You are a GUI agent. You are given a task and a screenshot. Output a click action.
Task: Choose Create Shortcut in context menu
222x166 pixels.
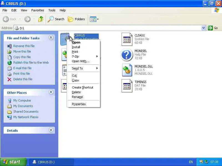click(x=84, y=87)
